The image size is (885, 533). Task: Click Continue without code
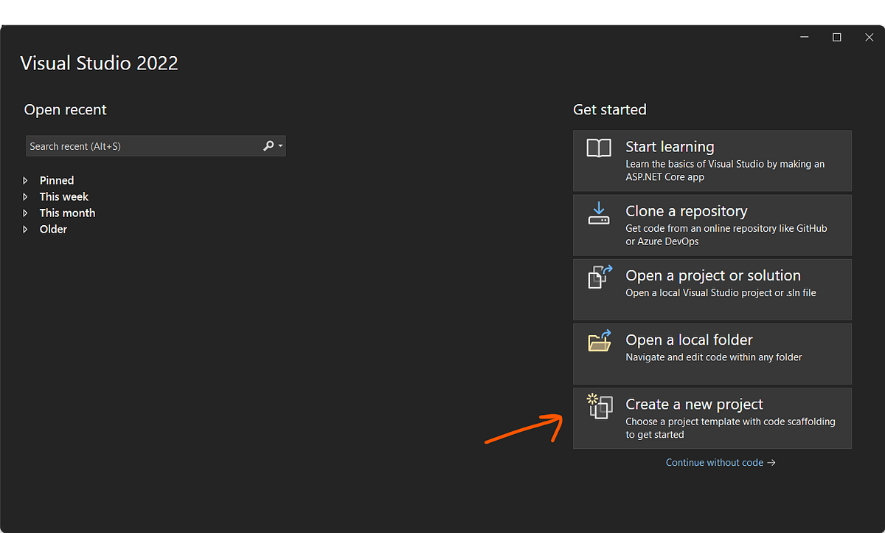pos(714,462)
